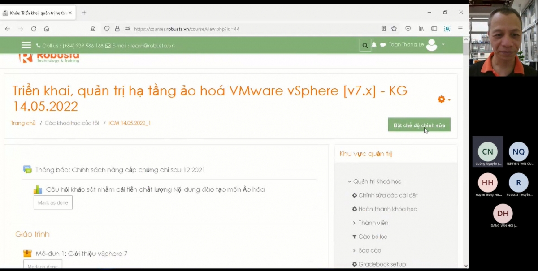Image resolution: width=538 pixels, height=271 pixels.
Task: Expand the user menu dropdown arrow
Action: tap(443, 44)
